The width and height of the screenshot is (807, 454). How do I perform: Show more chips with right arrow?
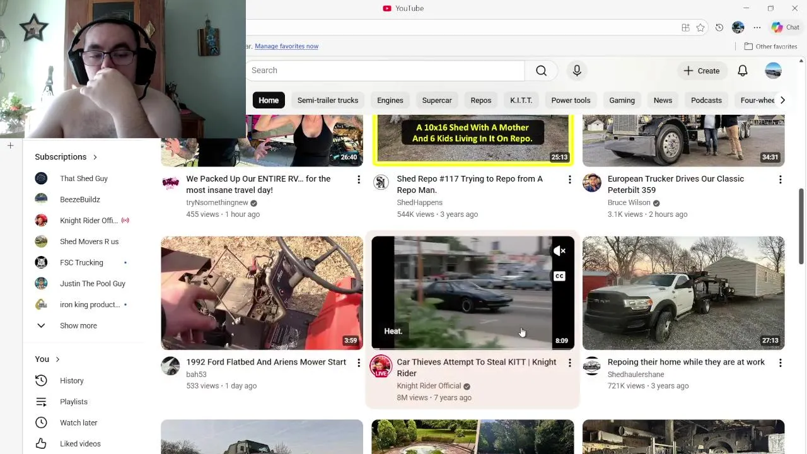782,100
